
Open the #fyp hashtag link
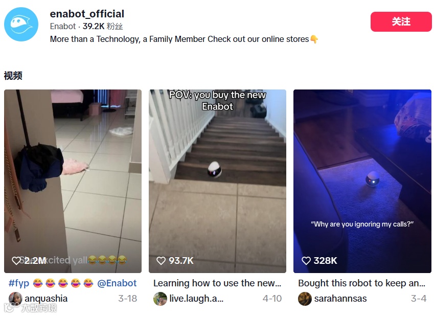19,283
